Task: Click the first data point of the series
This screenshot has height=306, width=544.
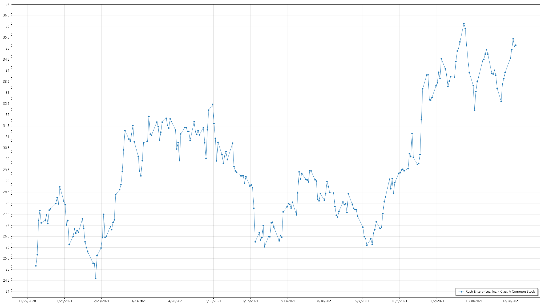Action: pyautogui.click(x=36, y=266)
